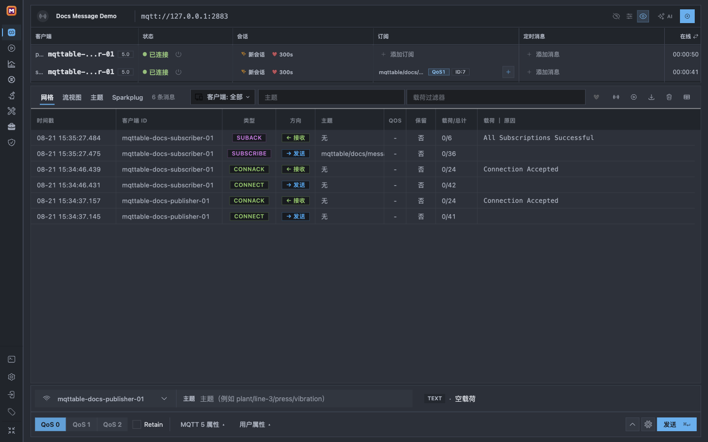Toggle 新会话 for the subscriber client row
708x442 pixels.
(x=253, y=72)
